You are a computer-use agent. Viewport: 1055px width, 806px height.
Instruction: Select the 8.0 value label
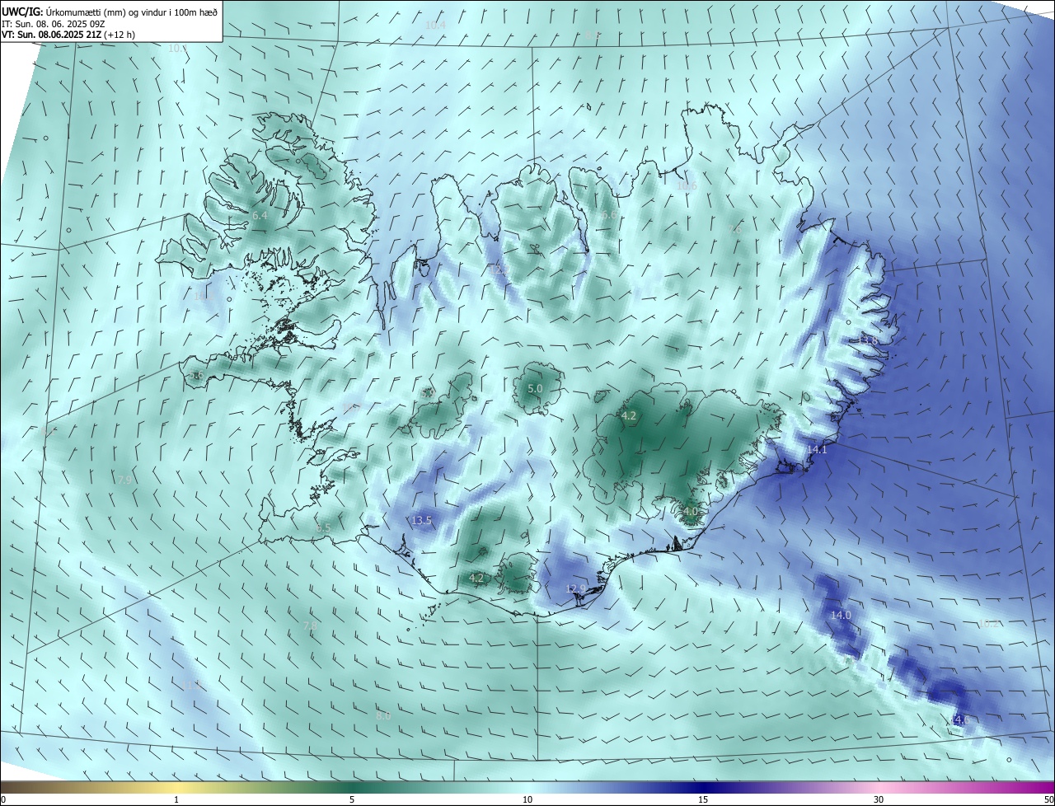click(x=383, y=716)
